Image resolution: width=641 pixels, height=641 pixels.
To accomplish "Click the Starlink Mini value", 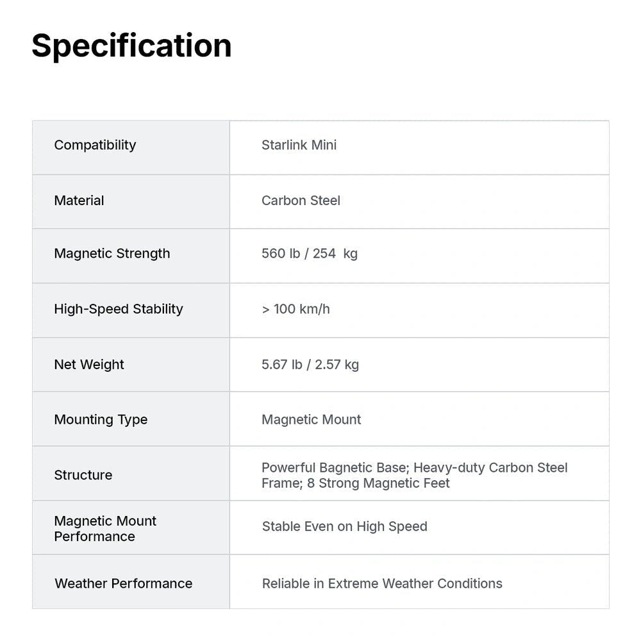I will (x=299, y=145).
